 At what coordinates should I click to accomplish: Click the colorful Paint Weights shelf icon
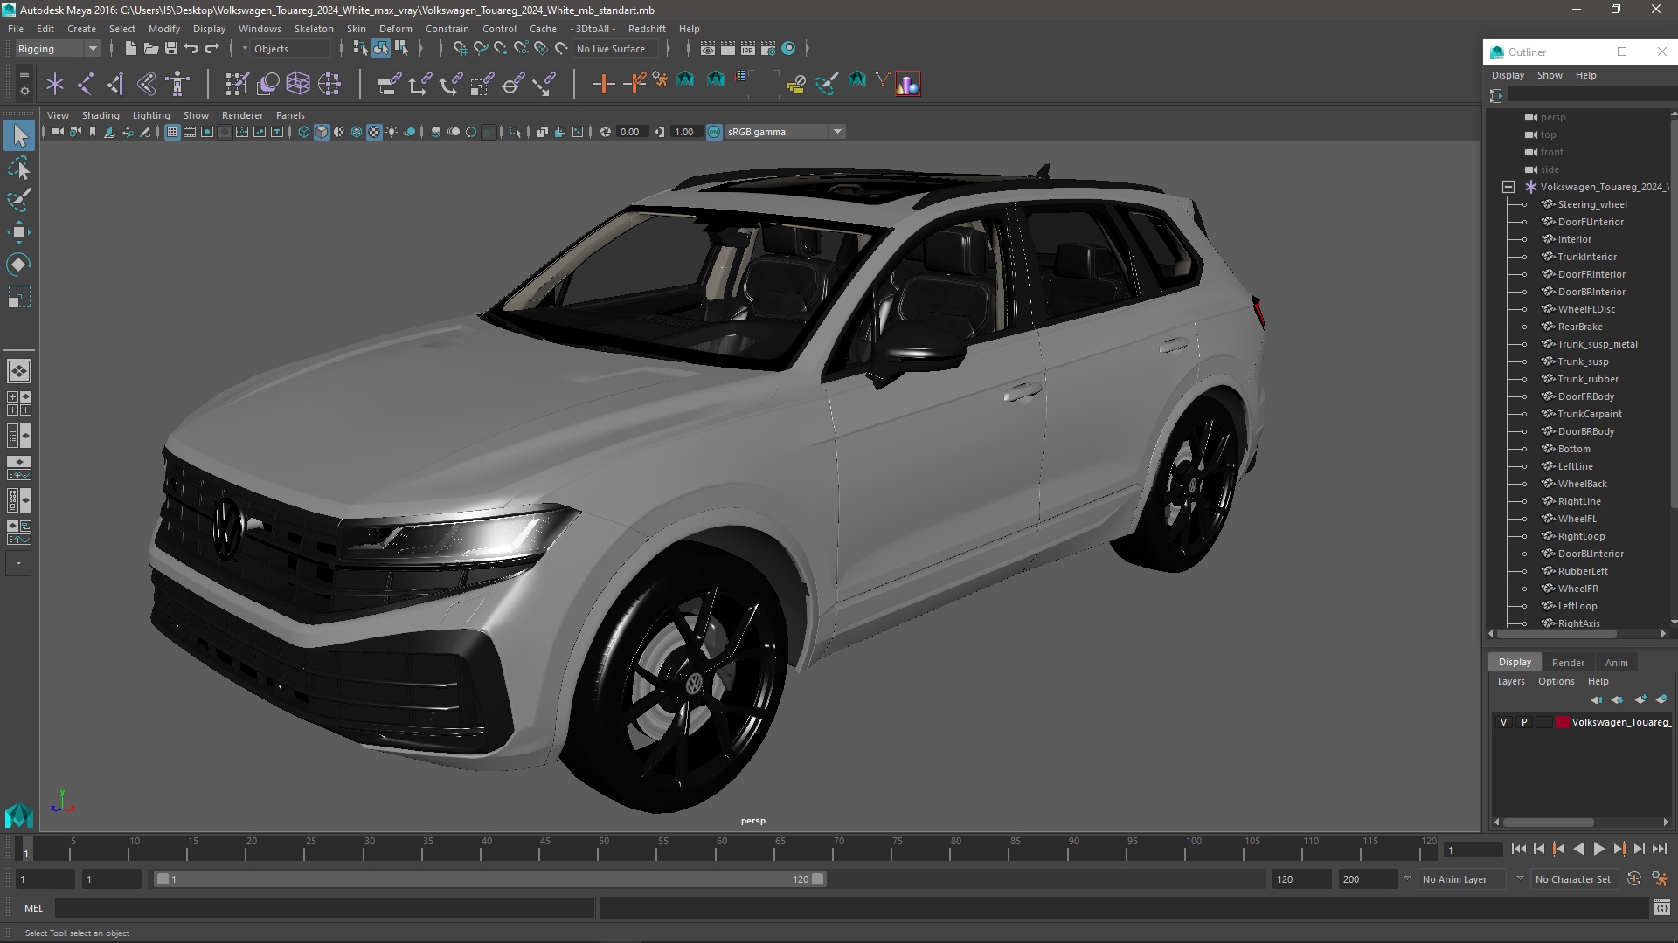pos(908,84)
